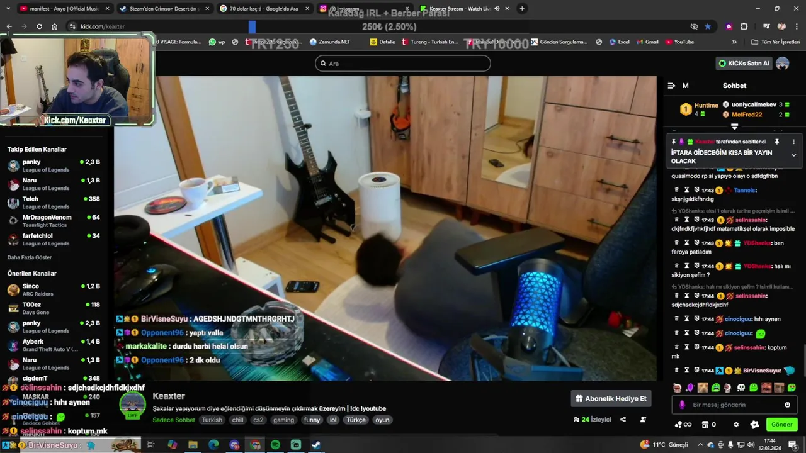Open the Telch followed channel
This screenshot has height=453, width=806.
click(54, 203)
